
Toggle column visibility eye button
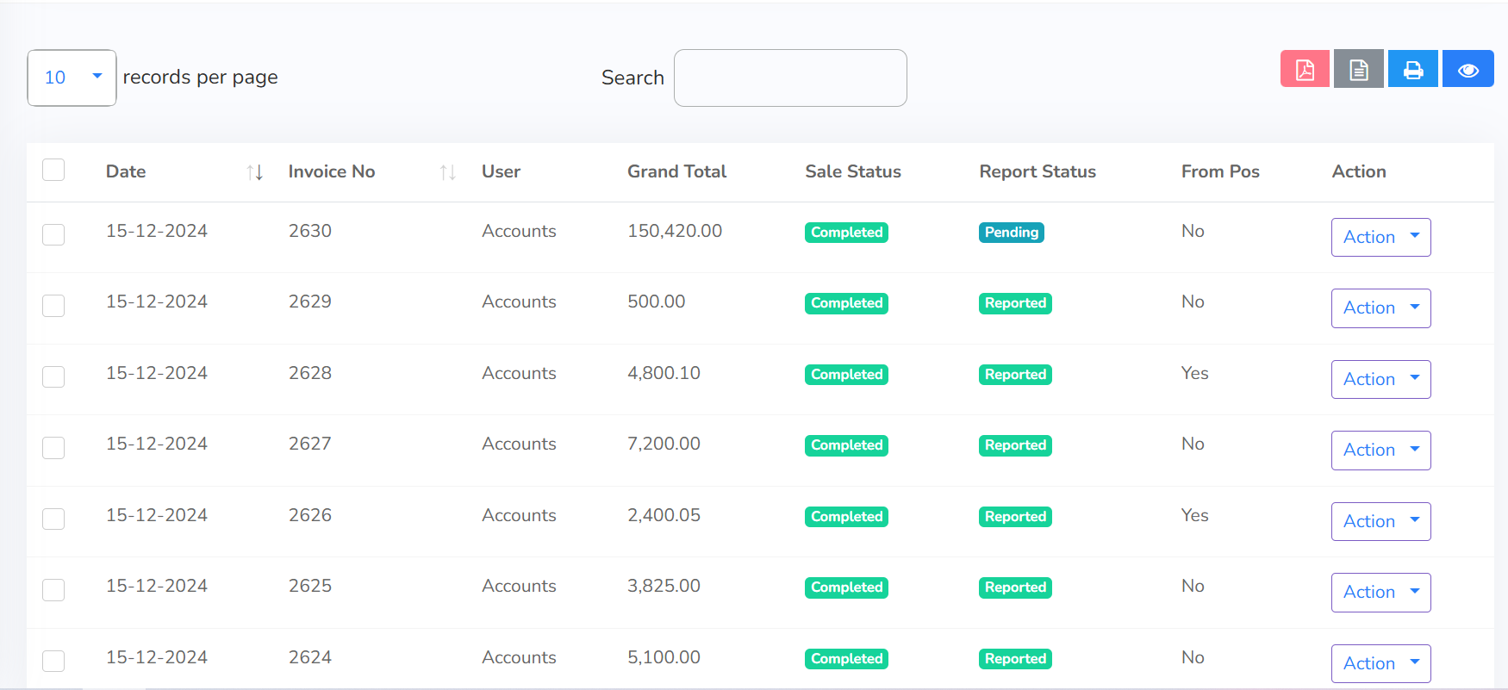(x=1468, y=69)
